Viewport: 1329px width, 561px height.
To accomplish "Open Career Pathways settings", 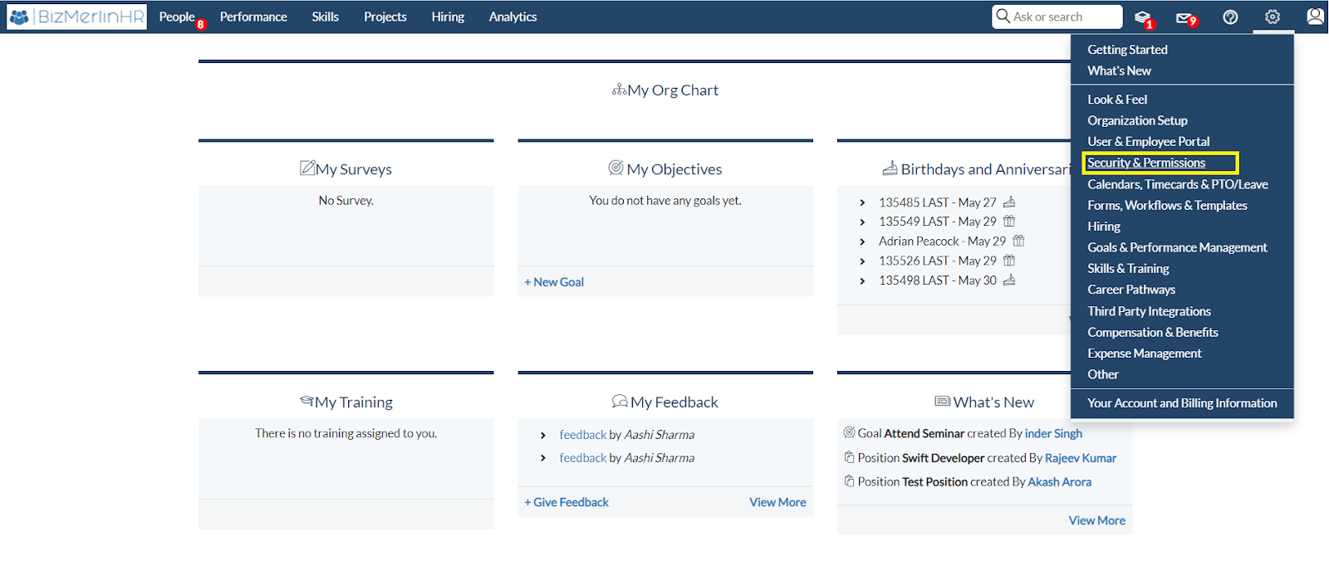I will pyautogui.click(x=1131, y=290).
